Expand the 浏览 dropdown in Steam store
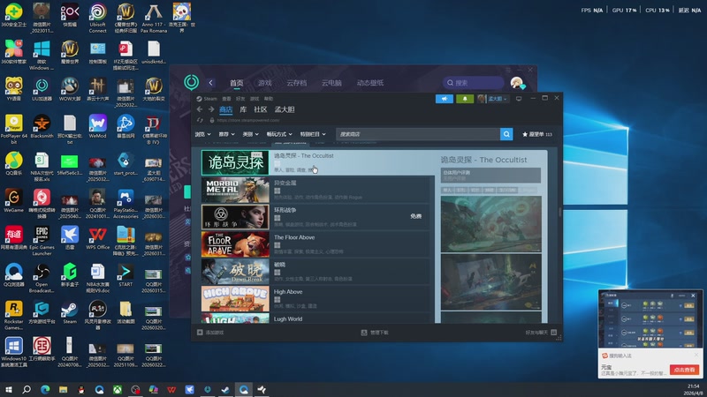707x397 pixels. [202, 134]
